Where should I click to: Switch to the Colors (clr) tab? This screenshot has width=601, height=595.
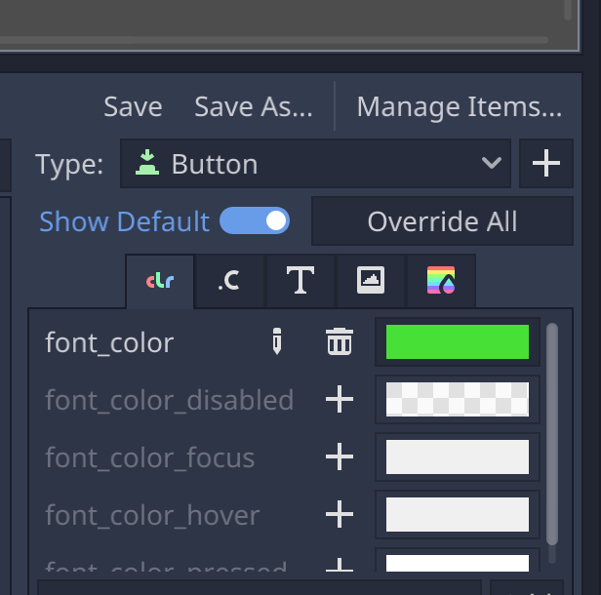160,281
